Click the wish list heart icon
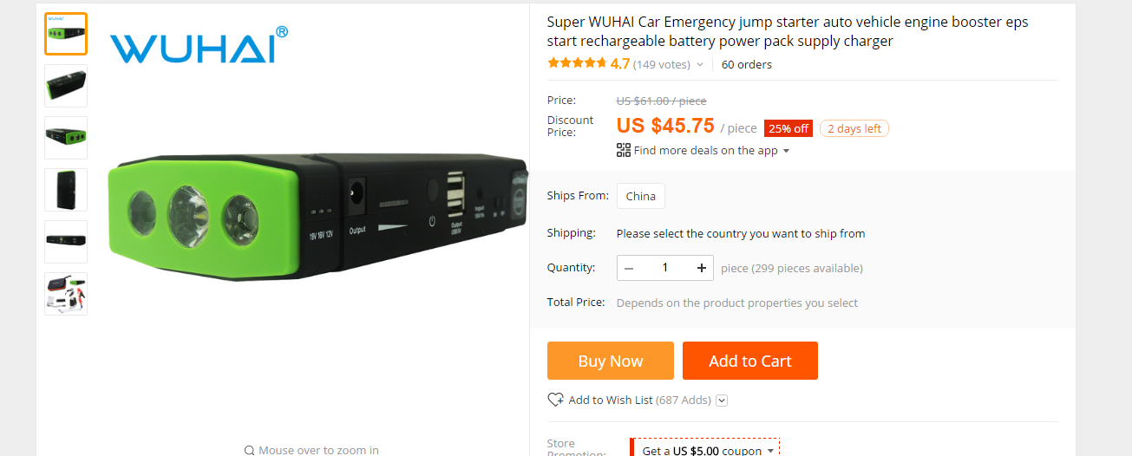 pos(555,400)
